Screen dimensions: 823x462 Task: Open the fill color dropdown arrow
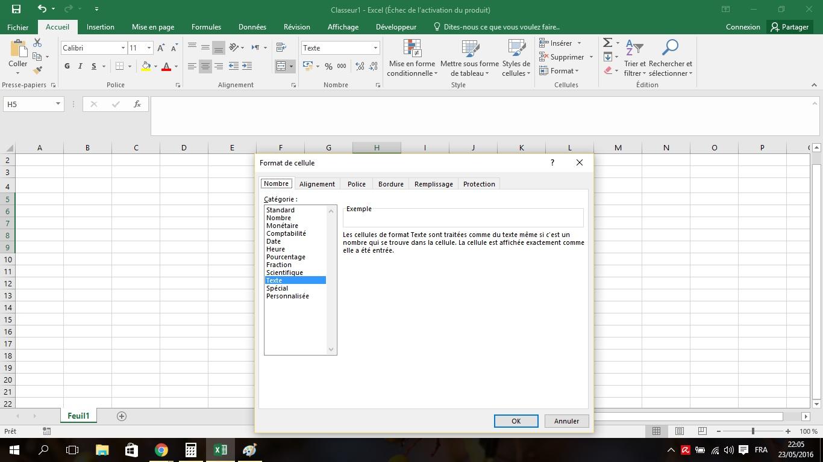point(155,66)
